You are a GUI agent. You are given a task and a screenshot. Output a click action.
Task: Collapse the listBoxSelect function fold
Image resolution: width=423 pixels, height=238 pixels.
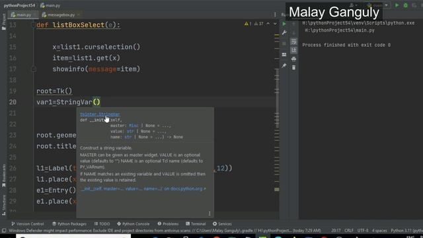(34, 25)
